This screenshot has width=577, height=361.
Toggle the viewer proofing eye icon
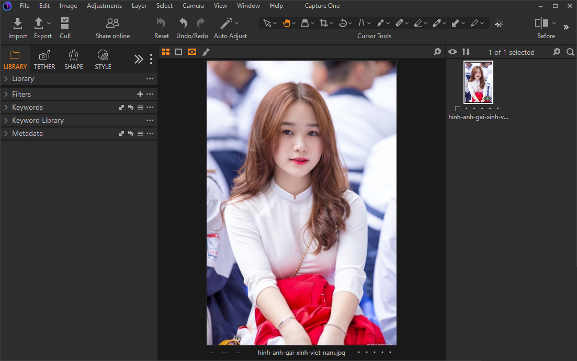pyautogui.click(x=452, y=52)
